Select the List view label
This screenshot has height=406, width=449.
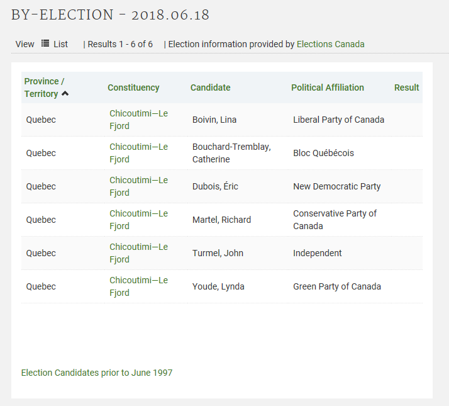click(x=60, y=44)
